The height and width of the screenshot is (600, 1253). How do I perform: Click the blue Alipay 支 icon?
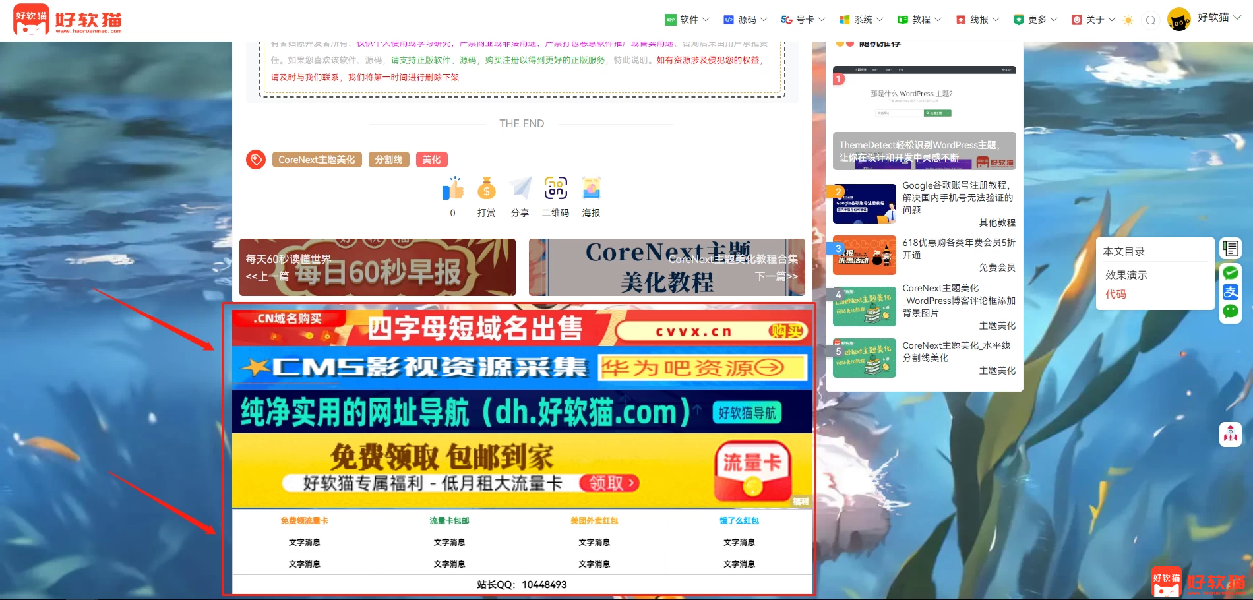pos(1231,292)
